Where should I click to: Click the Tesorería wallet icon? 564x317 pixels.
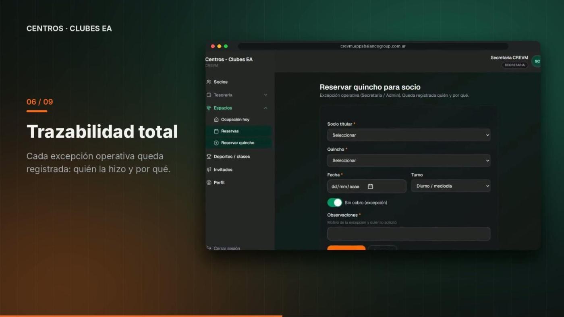(209, 95)
